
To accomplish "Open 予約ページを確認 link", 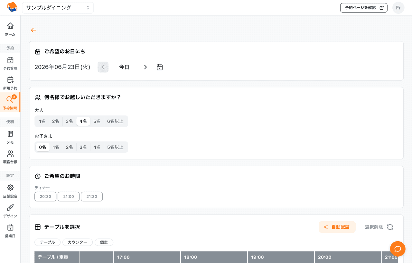I will point(364,8).
